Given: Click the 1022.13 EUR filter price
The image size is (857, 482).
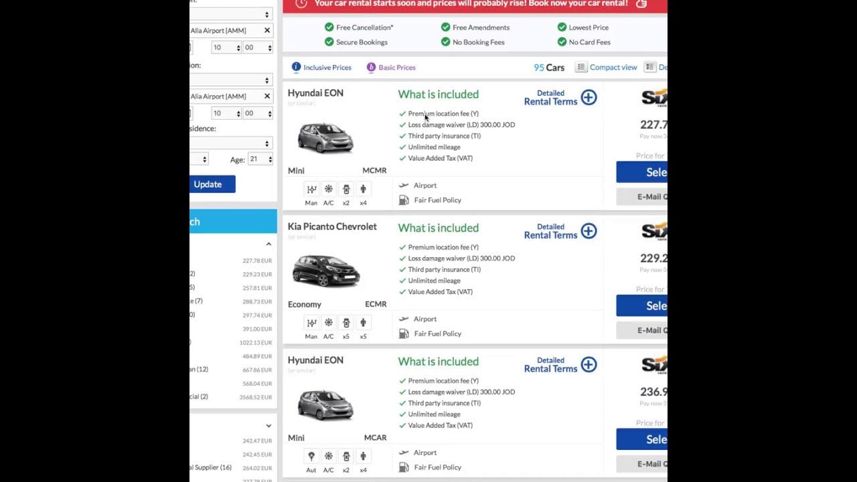Looking at the screenshot, I should tap(256, 343).
